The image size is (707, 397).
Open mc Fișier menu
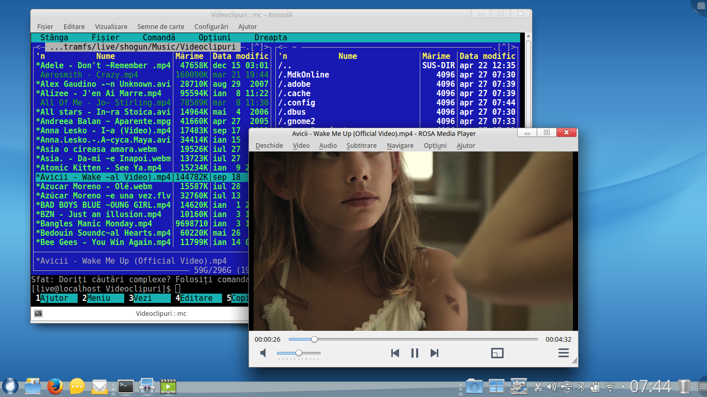106,38
